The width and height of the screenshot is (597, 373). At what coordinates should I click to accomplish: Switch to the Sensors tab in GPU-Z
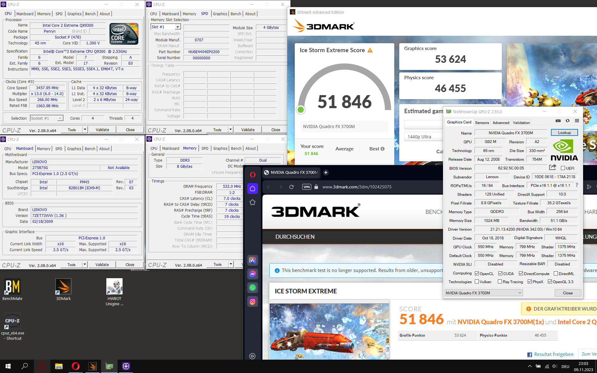482,123
